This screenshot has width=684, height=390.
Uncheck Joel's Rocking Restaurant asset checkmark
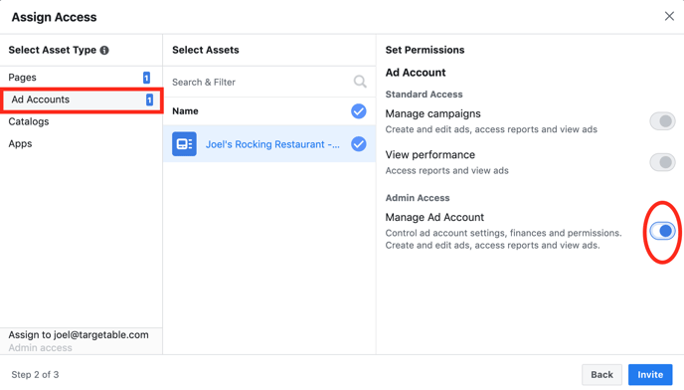359,143
